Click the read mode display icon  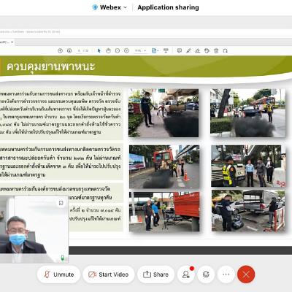pyautogui.click(x=166, y=50)
